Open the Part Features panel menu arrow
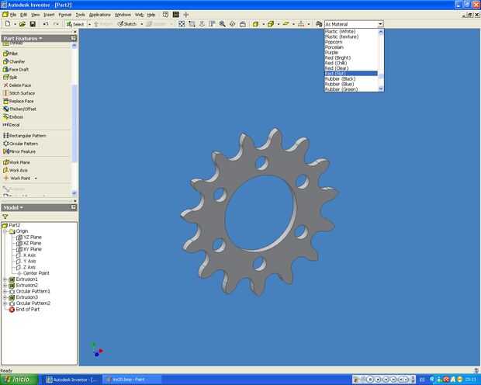The image size is (481, 385). point(40,38)
